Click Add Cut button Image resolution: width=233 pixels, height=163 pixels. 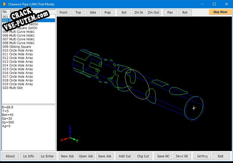(x=125, y=156)
